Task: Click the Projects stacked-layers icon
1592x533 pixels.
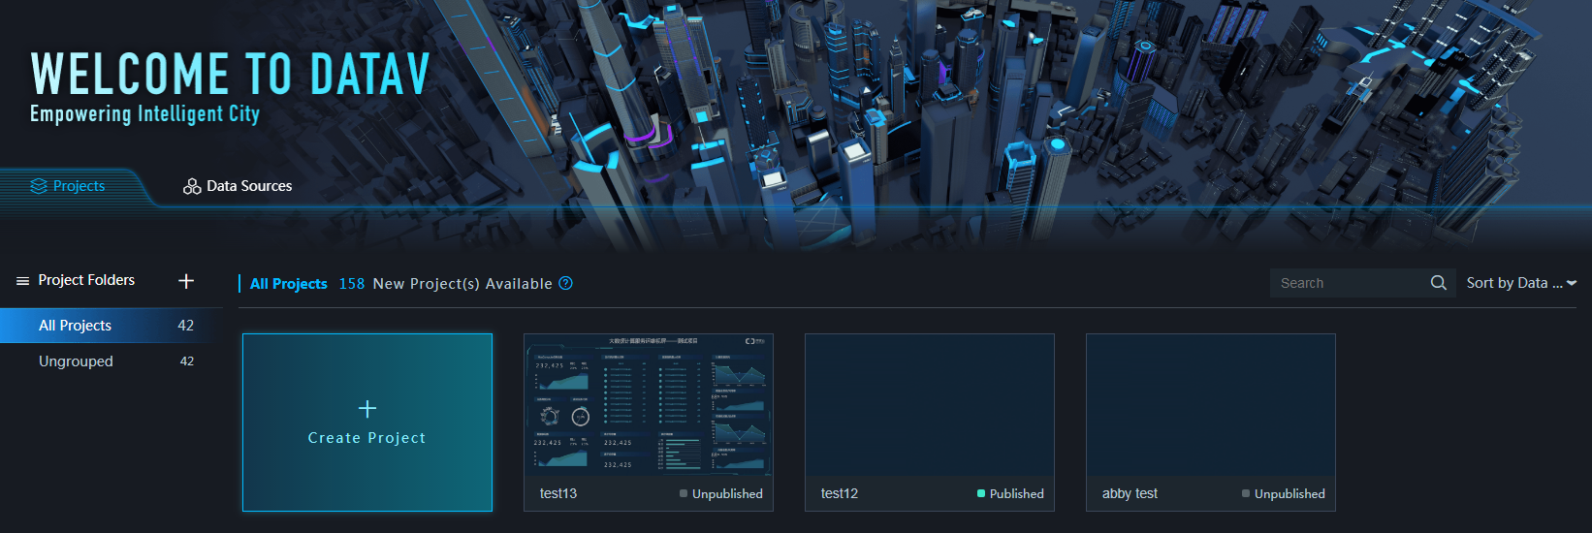Action: click(39, 186)
